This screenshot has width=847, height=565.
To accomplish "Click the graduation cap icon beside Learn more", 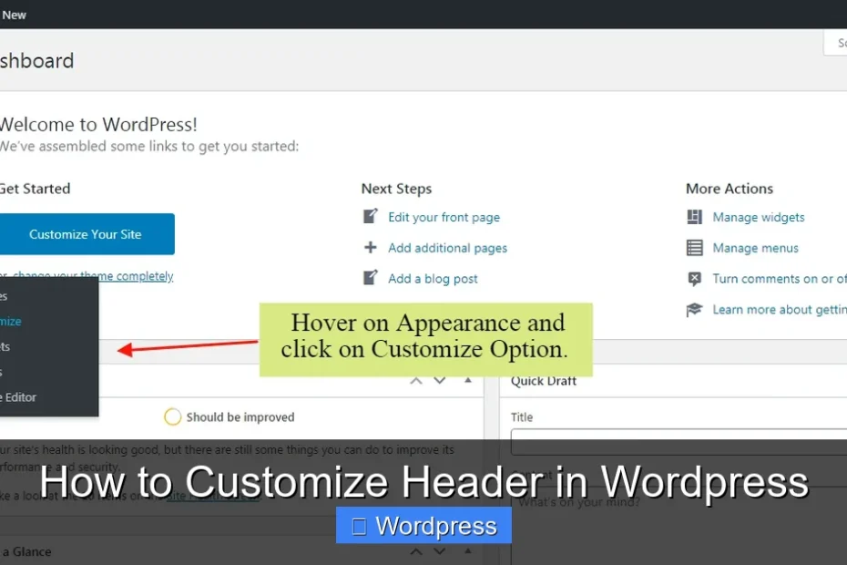I will 694,309.
